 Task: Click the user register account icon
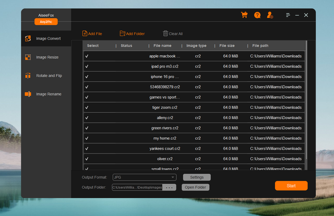click(x=270, y=15)
